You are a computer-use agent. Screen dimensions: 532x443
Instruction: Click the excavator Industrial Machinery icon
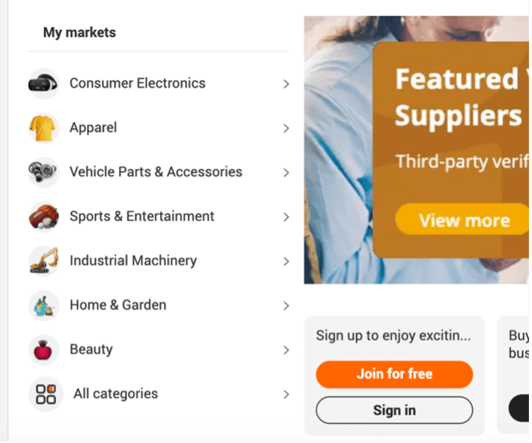(43, 261)
